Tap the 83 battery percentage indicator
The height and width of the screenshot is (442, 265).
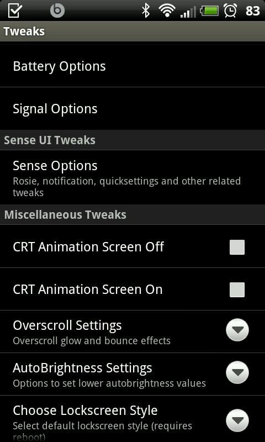click(x=253, y=11)
